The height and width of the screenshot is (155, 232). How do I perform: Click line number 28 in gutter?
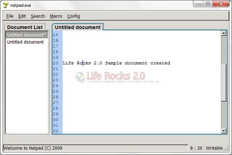[56, 108]
